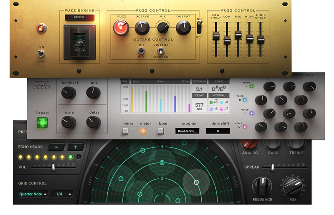Image resolution: width=334 pixels, height=215 pixels.
Task: Click the red Fuzz knob
Action: click(121, 28)
